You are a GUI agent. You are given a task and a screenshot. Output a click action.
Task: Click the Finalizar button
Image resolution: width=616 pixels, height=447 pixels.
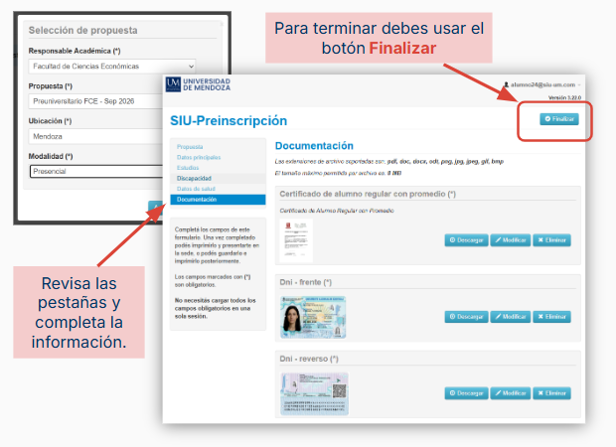coord(559,119)
